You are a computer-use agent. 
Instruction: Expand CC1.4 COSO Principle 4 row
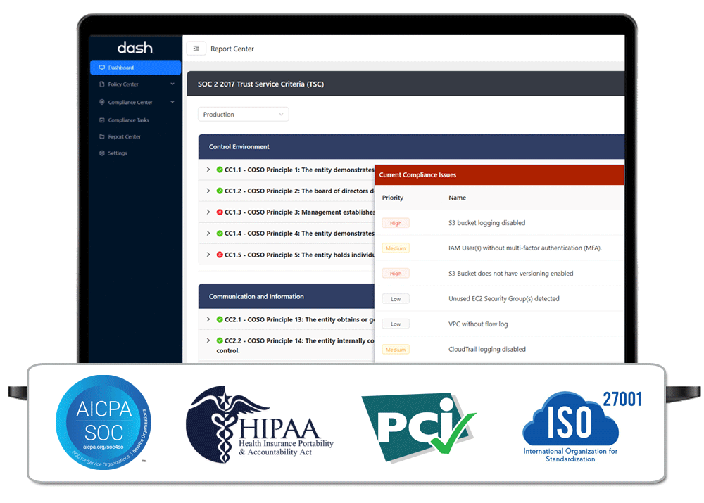pos(208,233)
